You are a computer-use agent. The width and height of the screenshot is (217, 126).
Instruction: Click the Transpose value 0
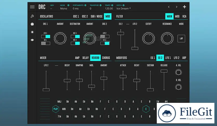(91, 9)
